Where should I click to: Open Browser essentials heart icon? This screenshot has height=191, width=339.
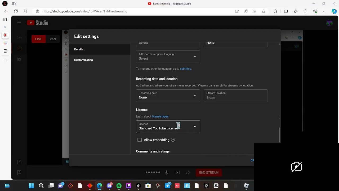click(x=315, y=11)
